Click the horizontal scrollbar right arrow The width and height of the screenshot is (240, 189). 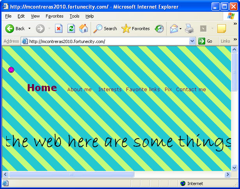(x=228, y=174)
